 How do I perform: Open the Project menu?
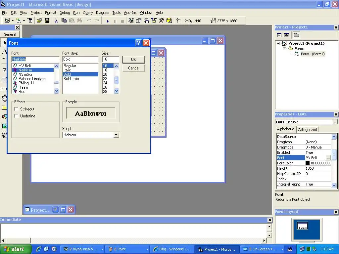pos(36,13)
